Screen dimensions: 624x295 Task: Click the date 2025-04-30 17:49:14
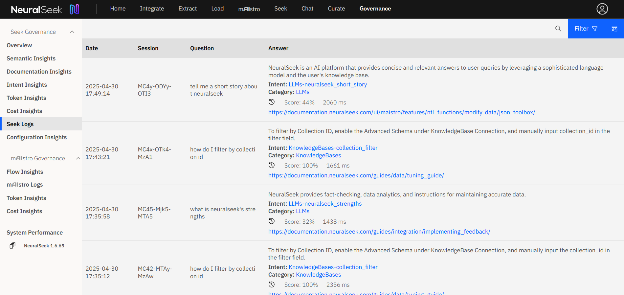pyautogui.click(x=102, y=90)
